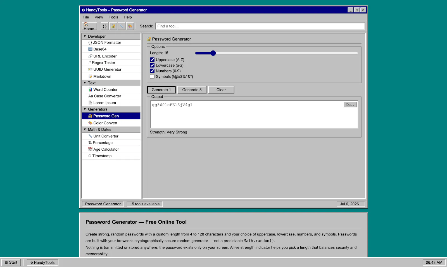Click the Password Generator status bar label
The height and width of the screenshot is (267, 447).
coord(103,204)
